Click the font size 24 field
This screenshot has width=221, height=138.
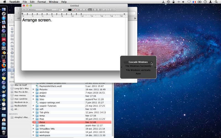pos(61,10)
